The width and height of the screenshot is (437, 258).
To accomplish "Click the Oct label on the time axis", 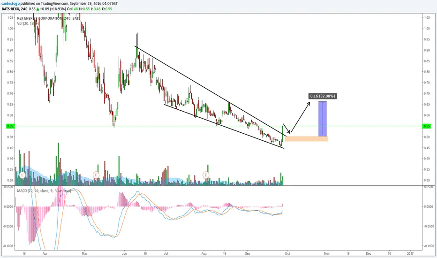I will (x=287, y=253).
